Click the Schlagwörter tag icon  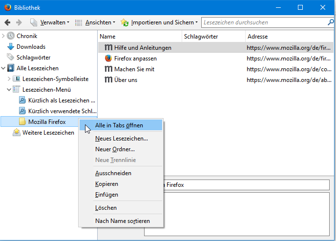[11, 58]
